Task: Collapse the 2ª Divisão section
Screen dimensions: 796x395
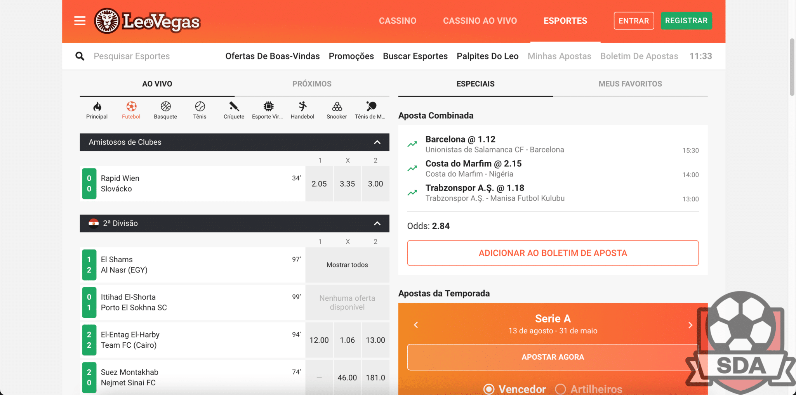Action: click(x=377, y=223)
